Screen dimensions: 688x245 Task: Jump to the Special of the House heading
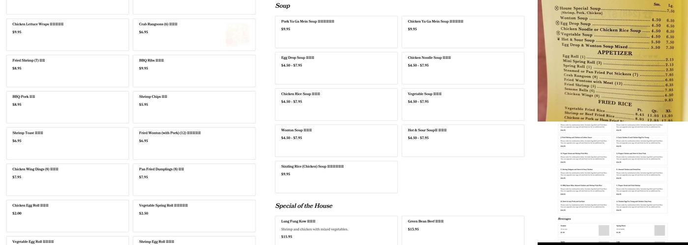[x=304, y=206]
